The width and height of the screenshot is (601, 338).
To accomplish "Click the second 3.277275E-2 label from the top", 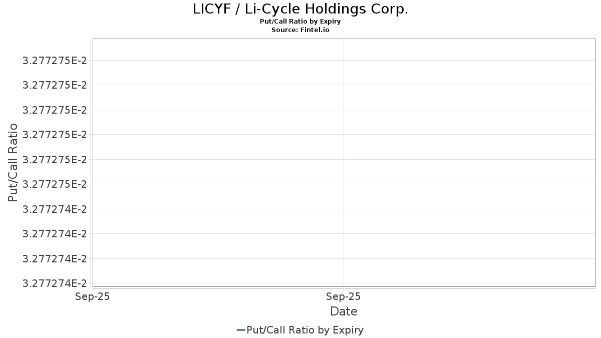I will coord(55,86).
